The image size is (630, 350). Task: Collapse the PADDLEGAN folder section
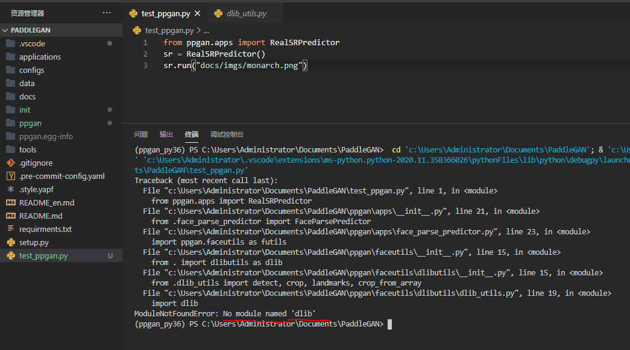(x=61, y=30)
